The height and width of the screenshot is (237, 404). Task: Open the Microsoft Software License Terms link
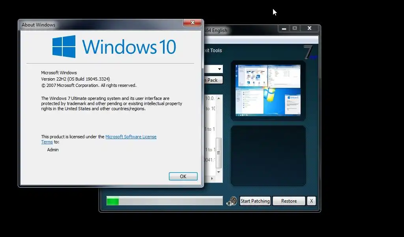(131, 137)
